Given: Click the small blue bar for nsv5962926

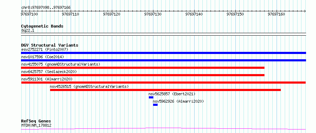Looking at the screenshot, I should click(x=155, y=105).
